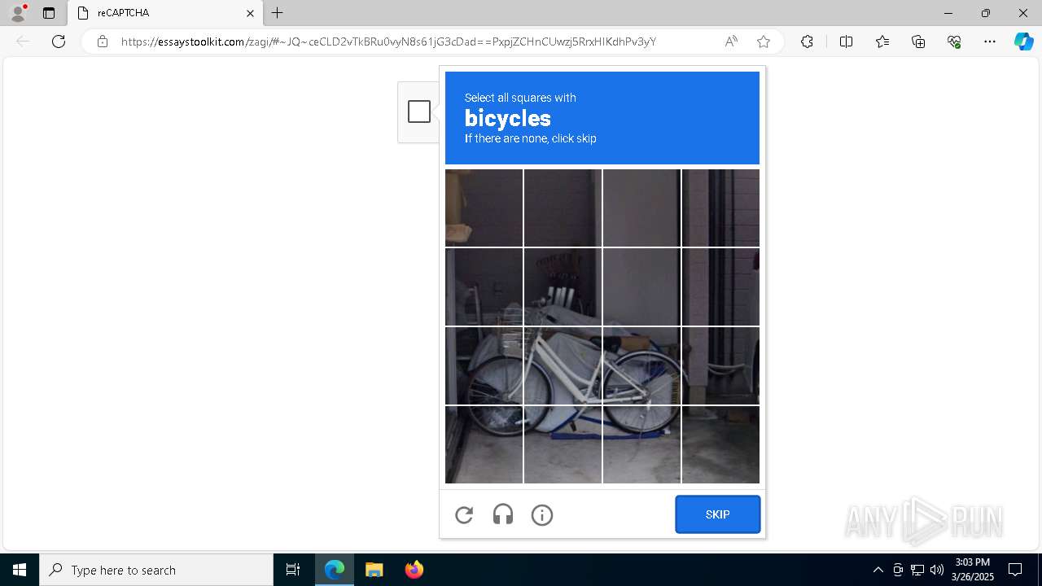
Task: Select the top-left image tile with cardboard box
Action: (x=484, y=208)
